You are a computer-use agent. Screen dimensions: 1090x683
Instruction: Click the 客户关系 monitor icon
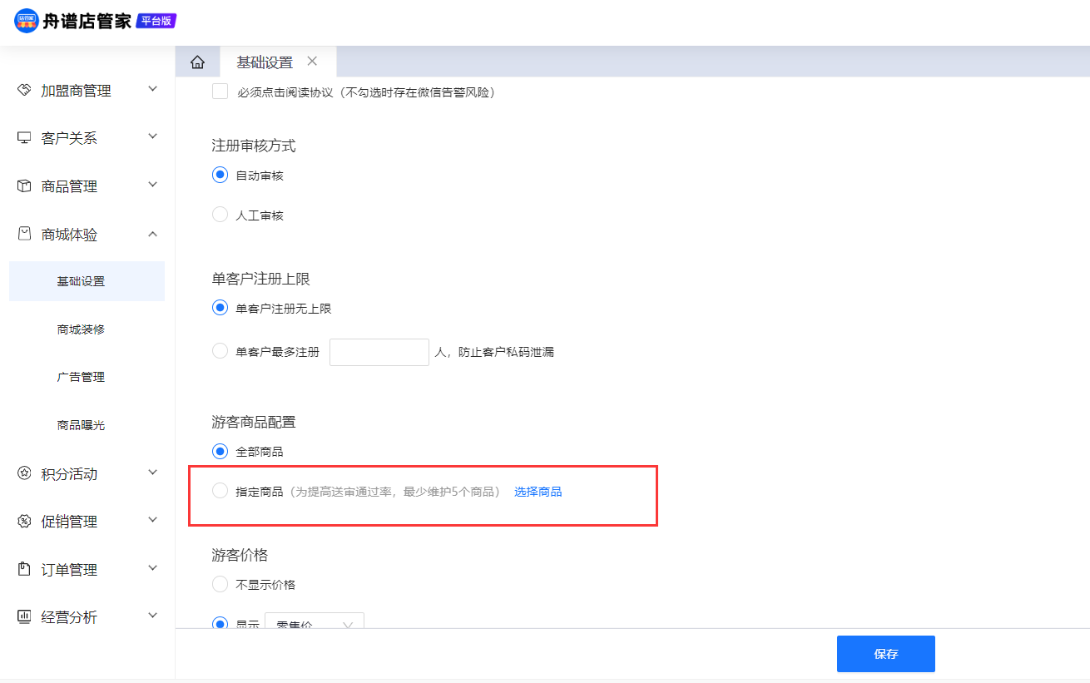coord(24,138)
